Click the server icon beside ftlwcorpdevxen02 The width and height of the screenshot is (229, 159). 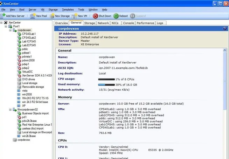coord(15,110)
